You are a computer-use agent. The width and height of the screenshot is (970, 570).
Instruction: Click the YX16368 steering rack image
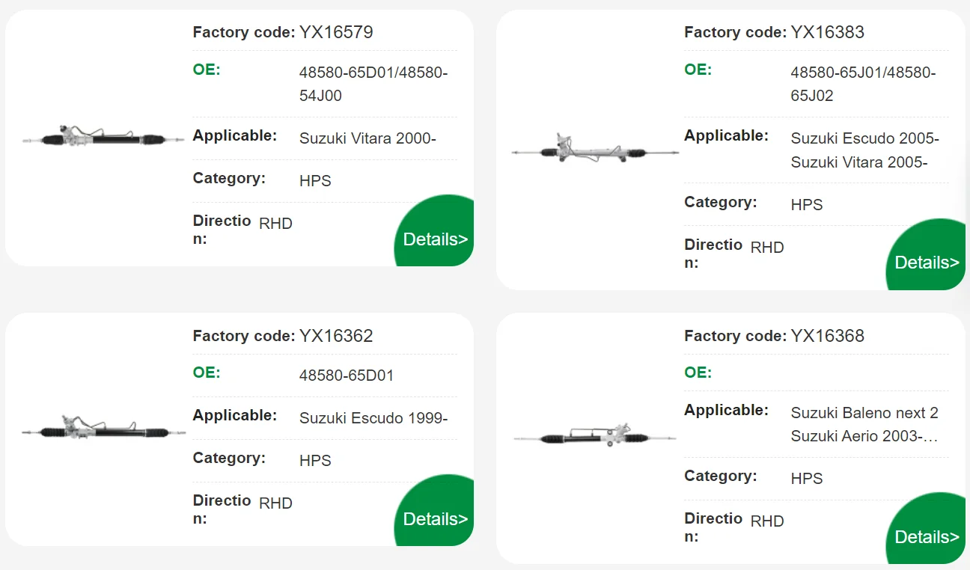(595, 436)
